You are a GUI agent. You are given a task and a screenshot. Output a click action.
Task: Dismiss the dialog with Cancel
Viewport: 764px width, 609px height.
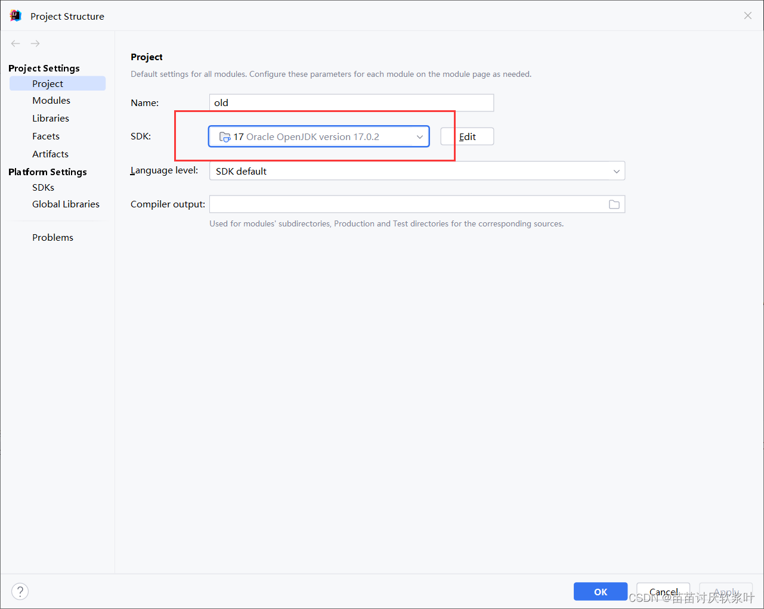[663, 591]
